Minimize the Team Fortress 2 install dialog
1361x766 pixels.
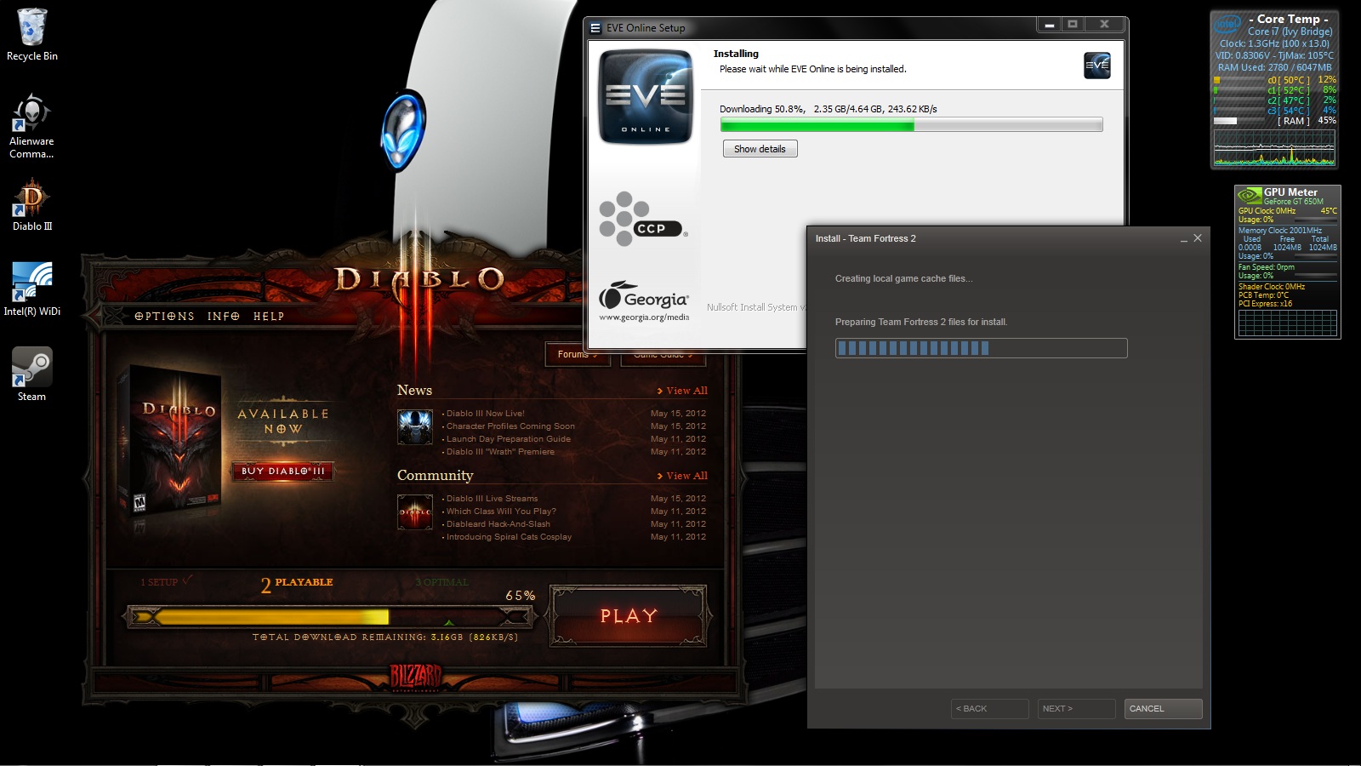point(1183,239)
